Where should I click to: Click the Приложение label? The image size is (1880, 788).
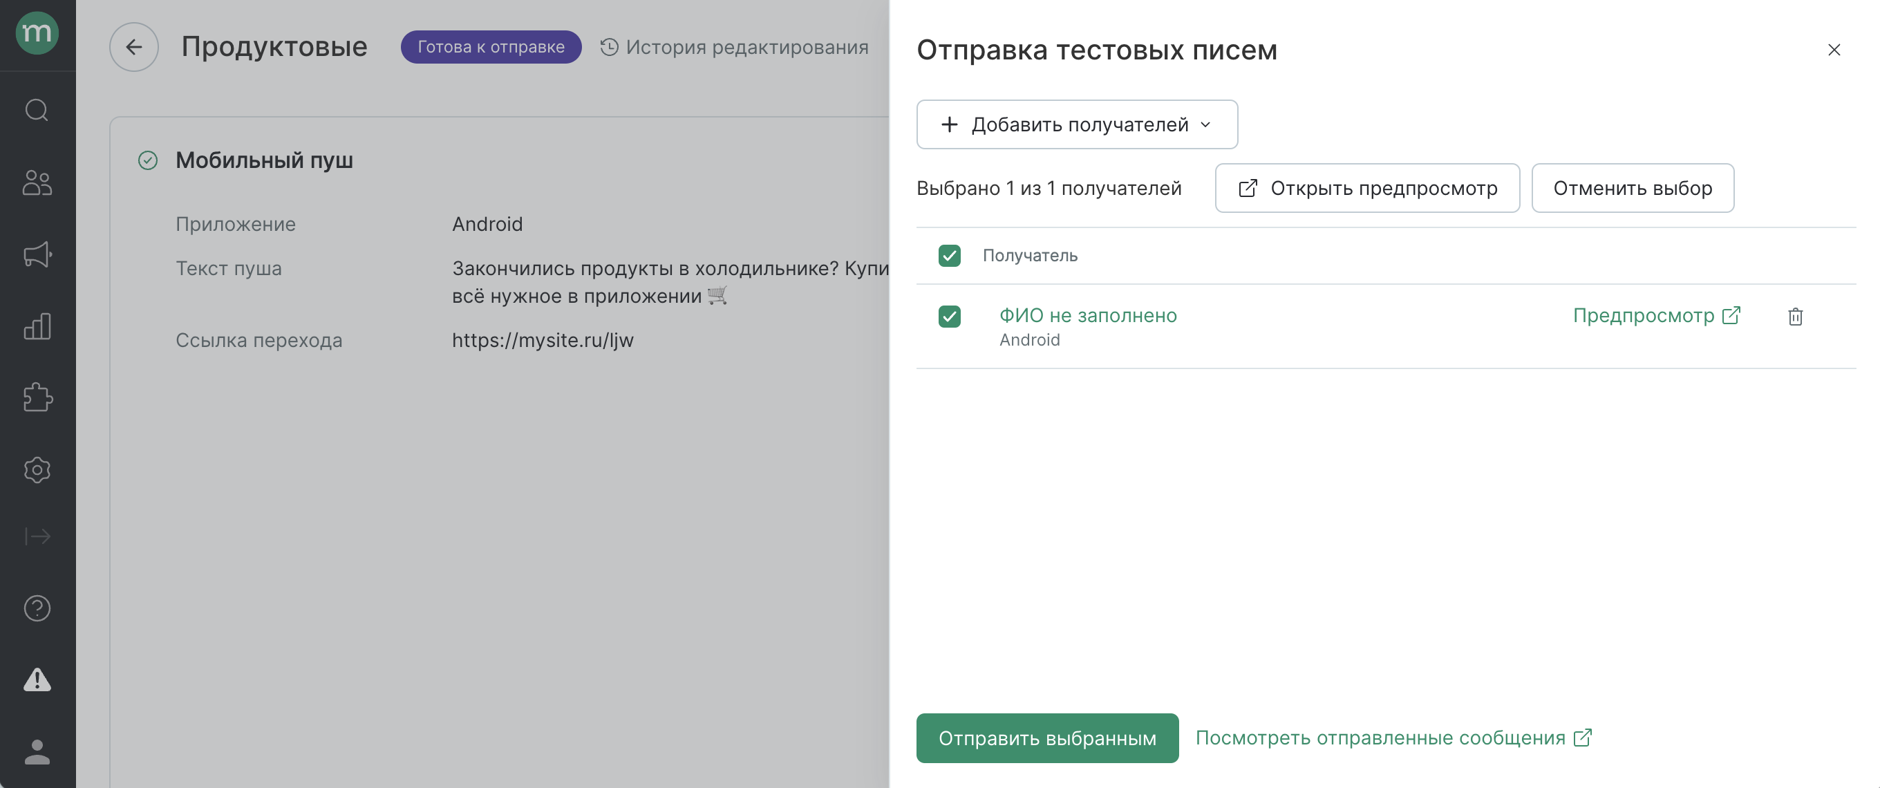point(235,224)
